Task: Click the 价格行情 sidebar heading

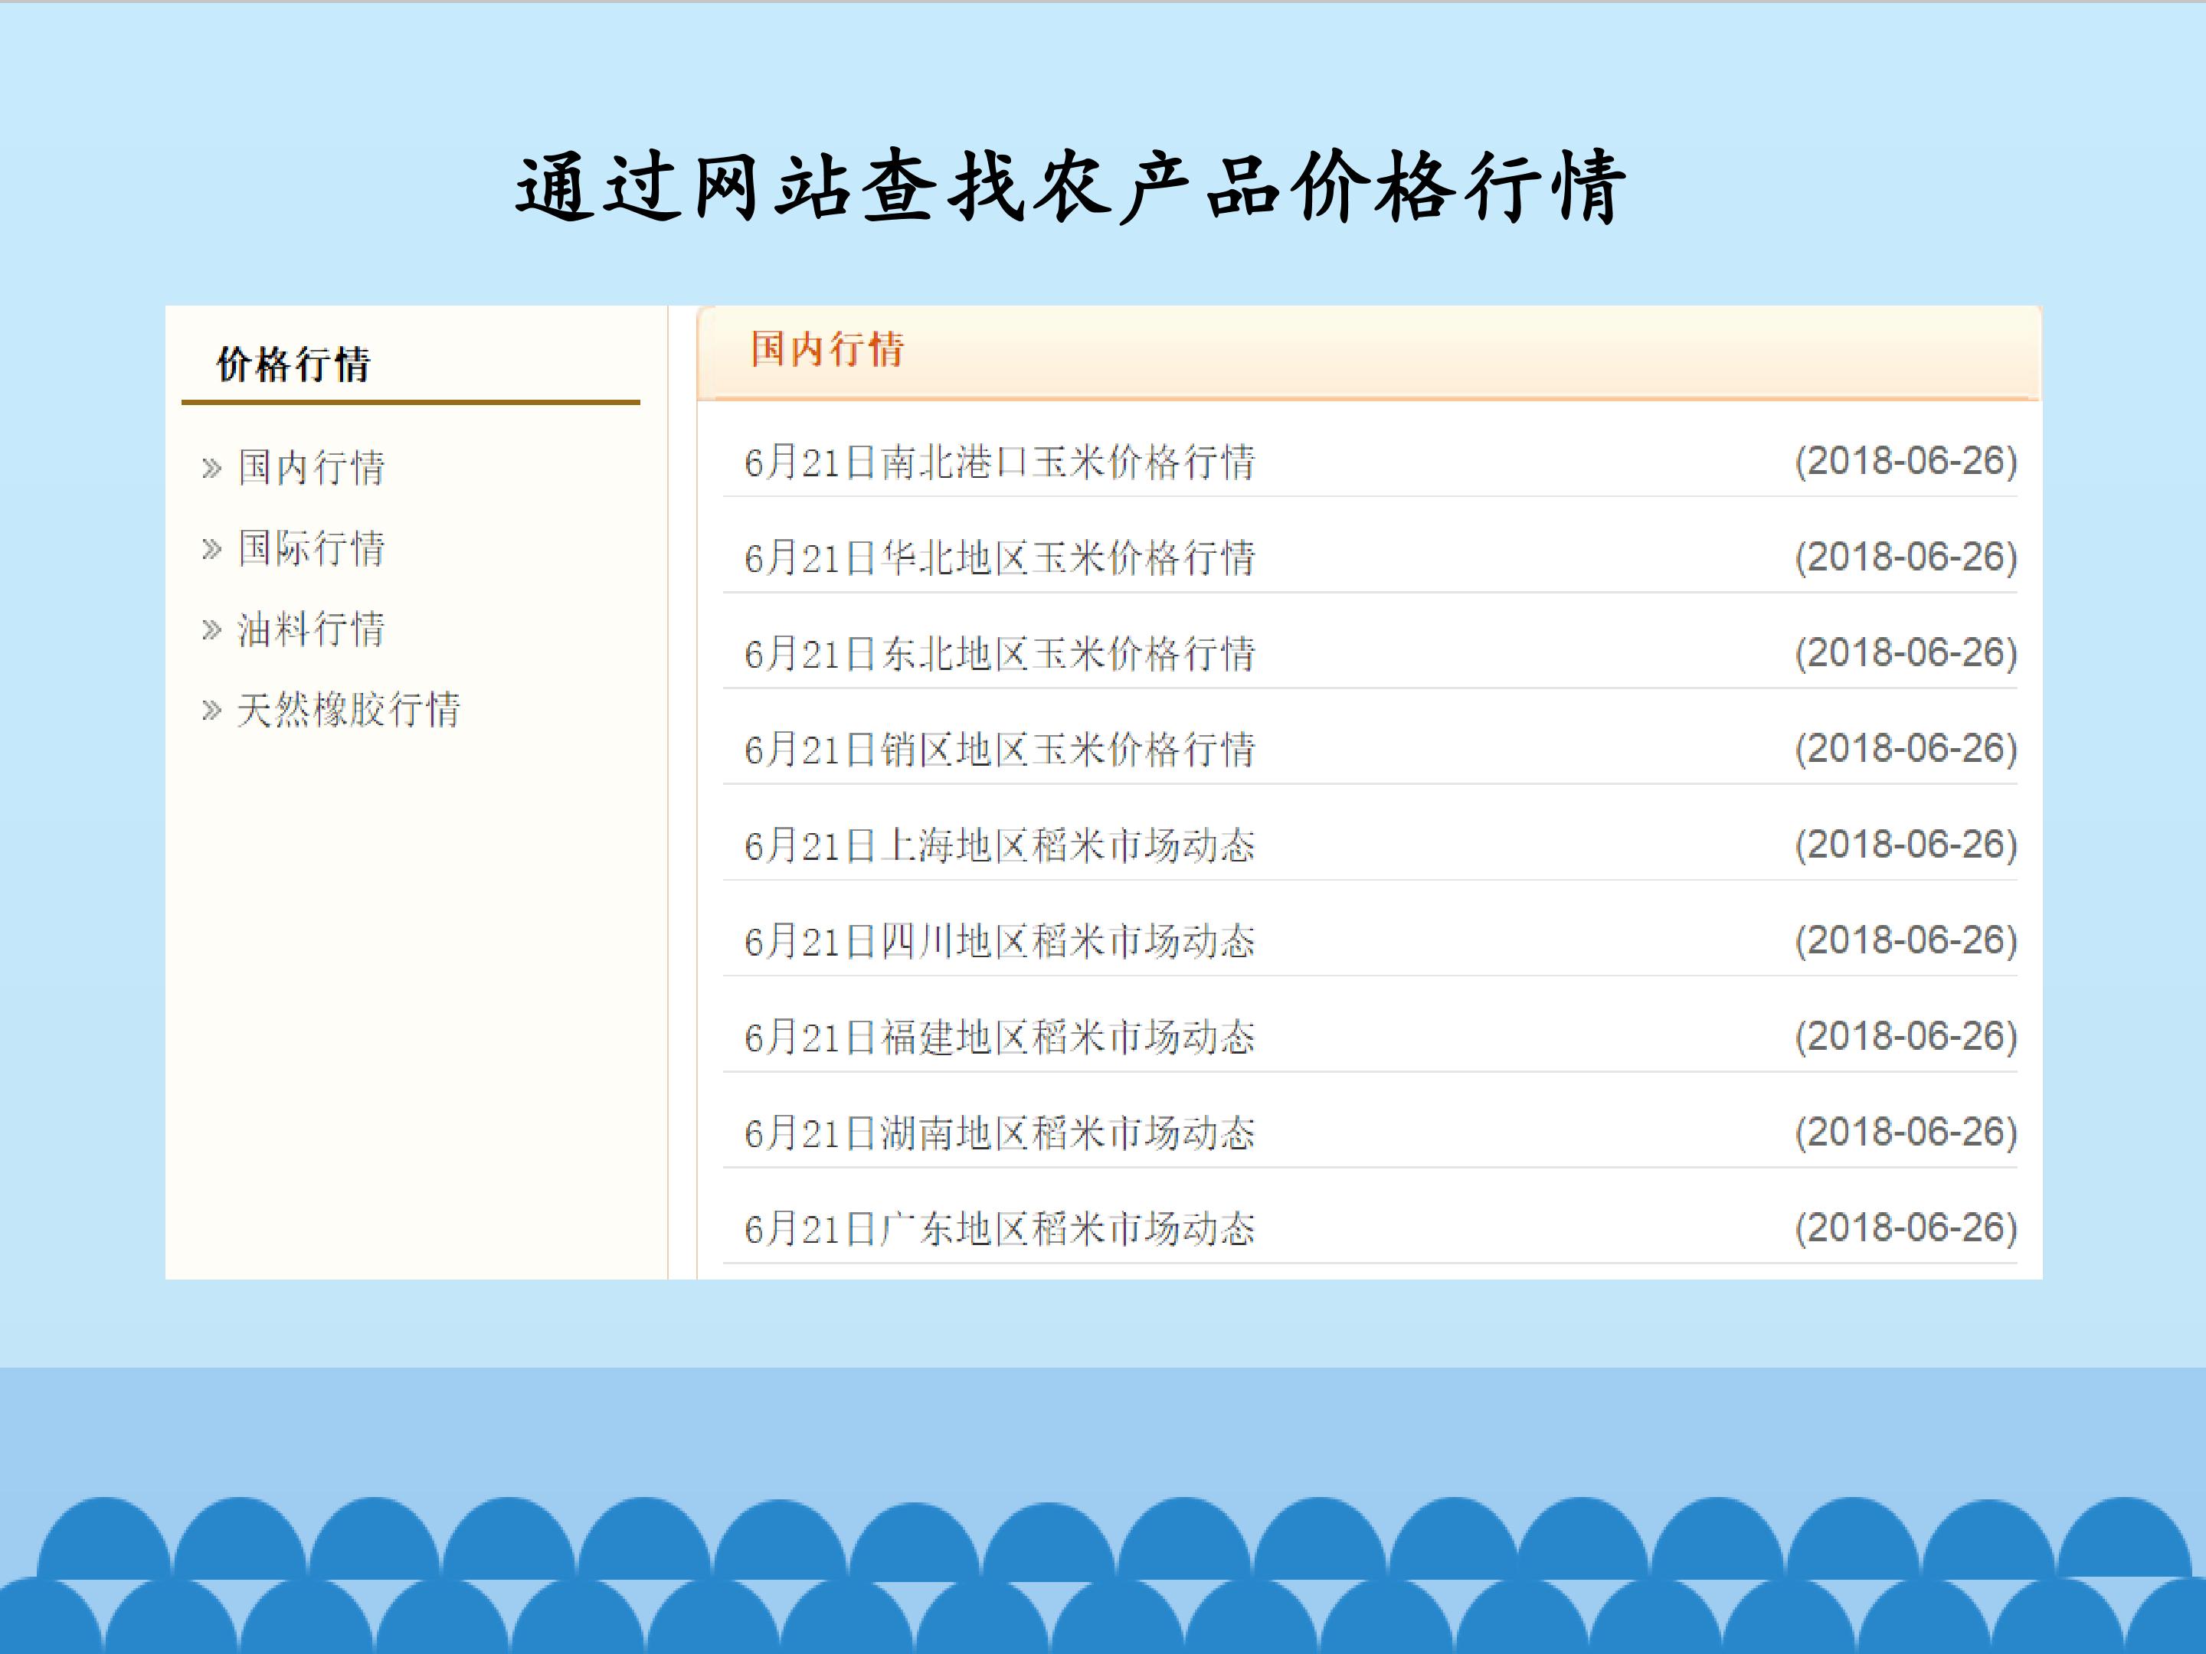Action: click(x=293, y=365)
